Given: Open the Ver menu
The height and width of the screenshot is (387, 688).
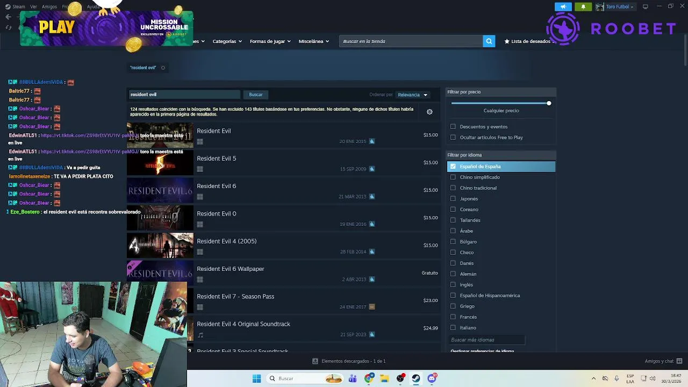Looking at the screenshot, I should point(33,7).
